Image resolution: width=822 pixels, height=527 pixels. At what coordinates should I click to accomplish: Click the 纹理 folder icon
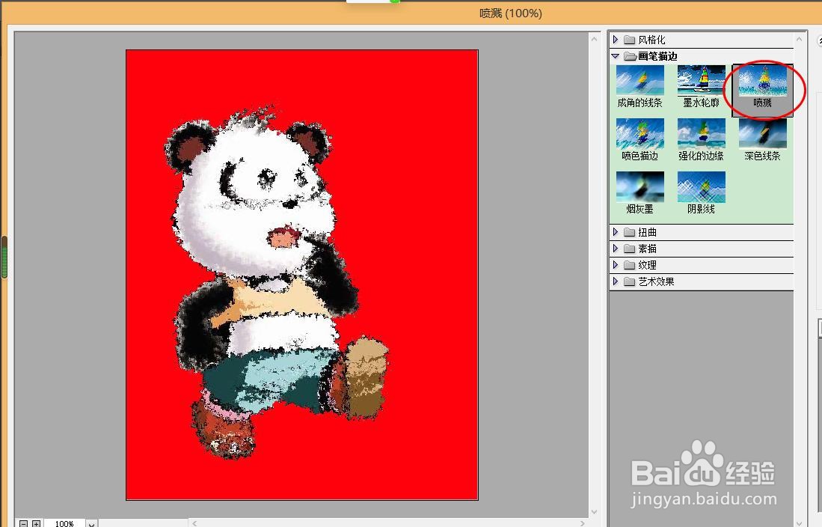click(629, 265)
